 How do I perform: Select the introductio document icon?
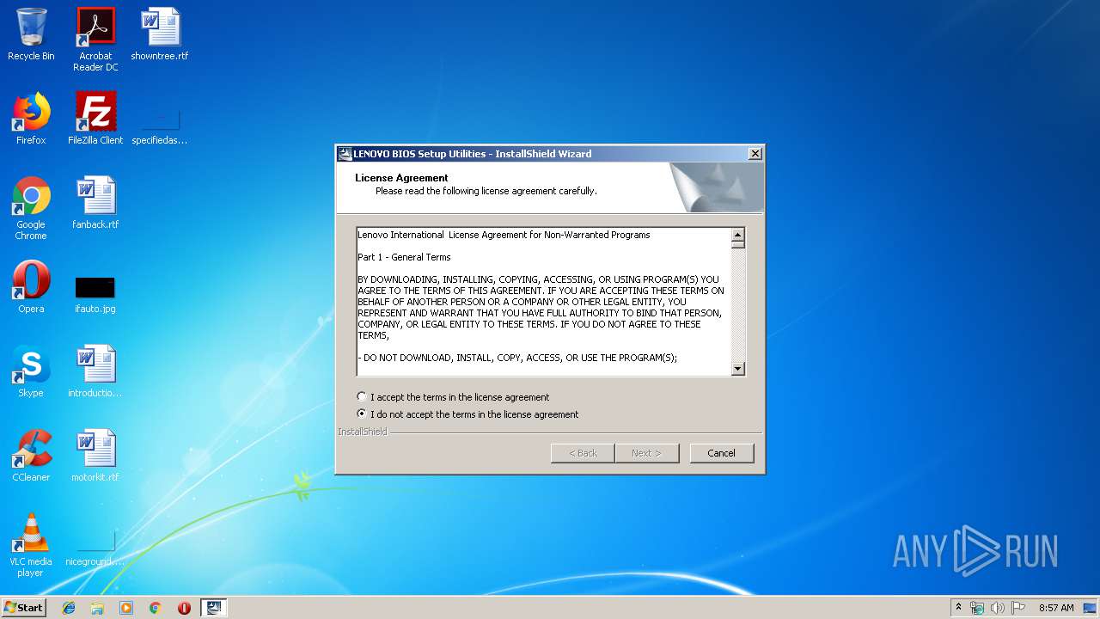(95, 371)
